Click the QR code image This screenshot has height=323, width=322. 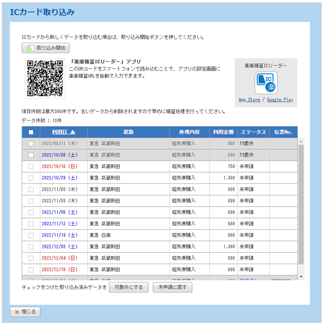point(45,78)
